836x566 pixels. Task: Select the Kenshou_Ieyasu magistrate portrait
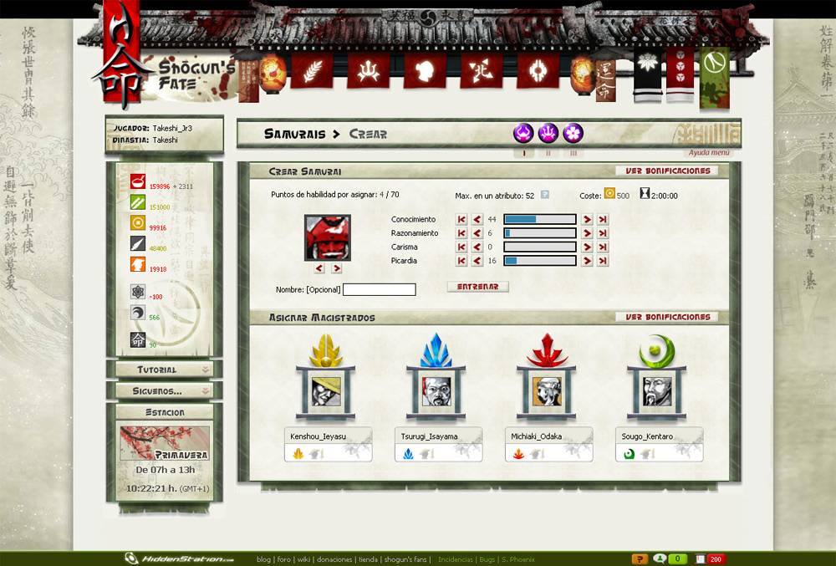[326, 392]
